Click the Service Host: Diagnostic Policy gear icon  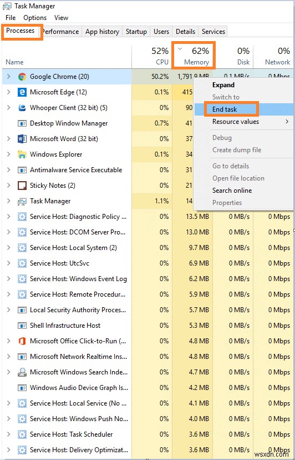pyautogui.click(x=22, y=217)
